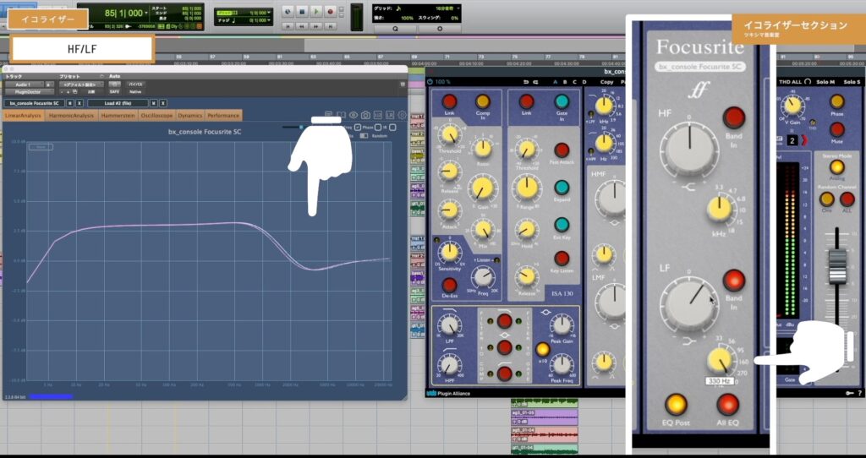The height and width of the screenshot is (458, 866).
Task: Click the Native button in plugin header
Action: (x=134, y=91)
